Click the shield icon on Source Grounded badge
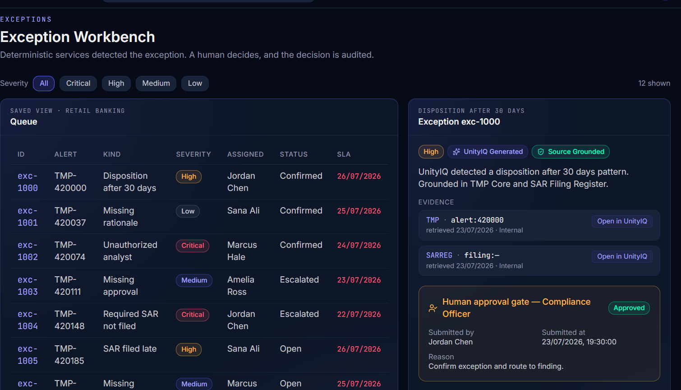Viewport: 681px width, 390px height. (x=541, y=152)
